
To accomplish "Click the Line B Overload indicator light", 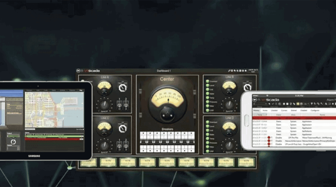I will (207, 81).
